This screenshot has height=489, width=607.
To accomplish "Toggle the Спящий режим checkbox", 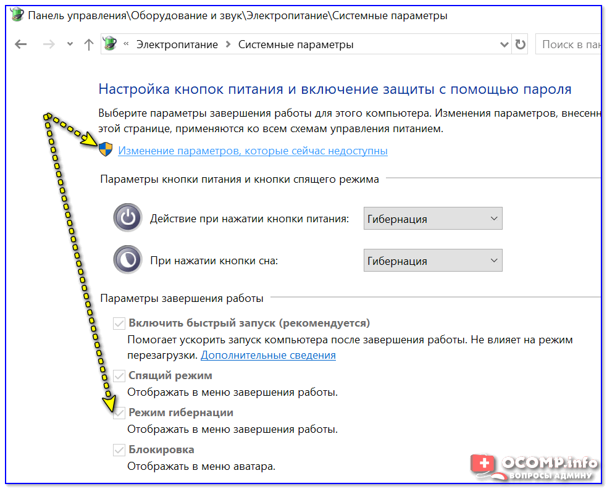I will (119, 375).
